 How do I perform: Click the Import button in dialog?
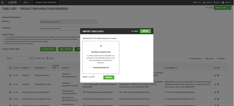(x=145, y=31)
